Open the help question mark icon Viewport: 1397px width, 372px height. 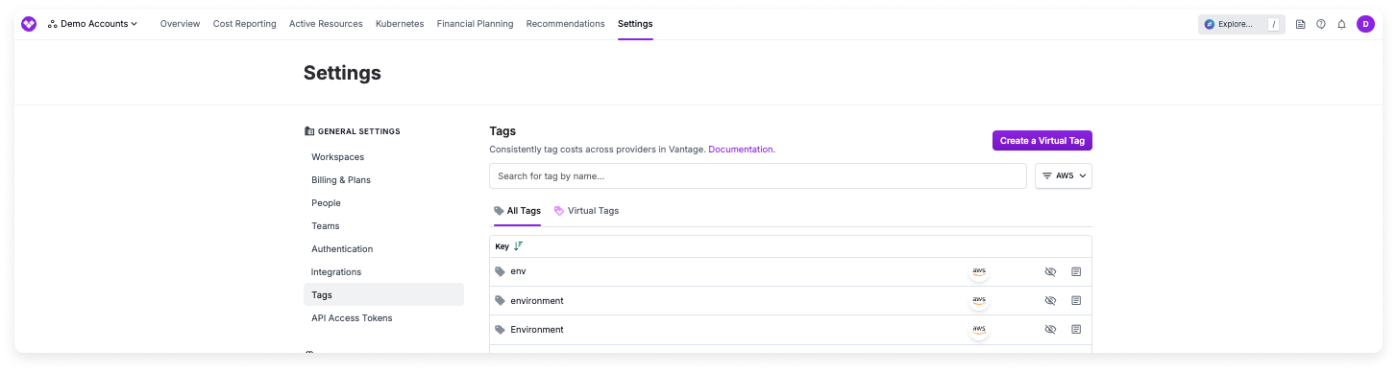[x=1321, y=24]
